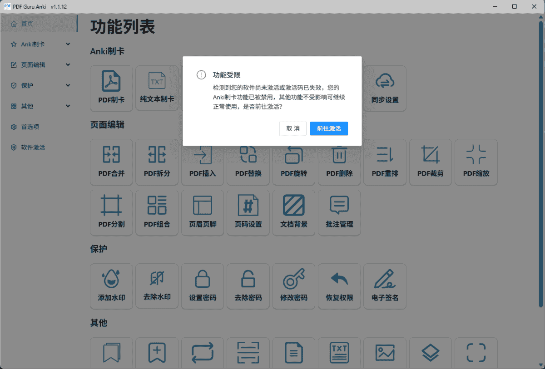
Task: Open the 添加水印 watermark tool
Action: (x=111, y=280)
